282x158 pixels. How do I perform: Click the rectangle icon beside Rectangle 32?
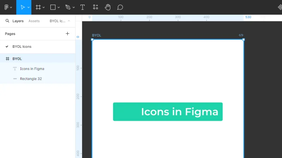15,79
